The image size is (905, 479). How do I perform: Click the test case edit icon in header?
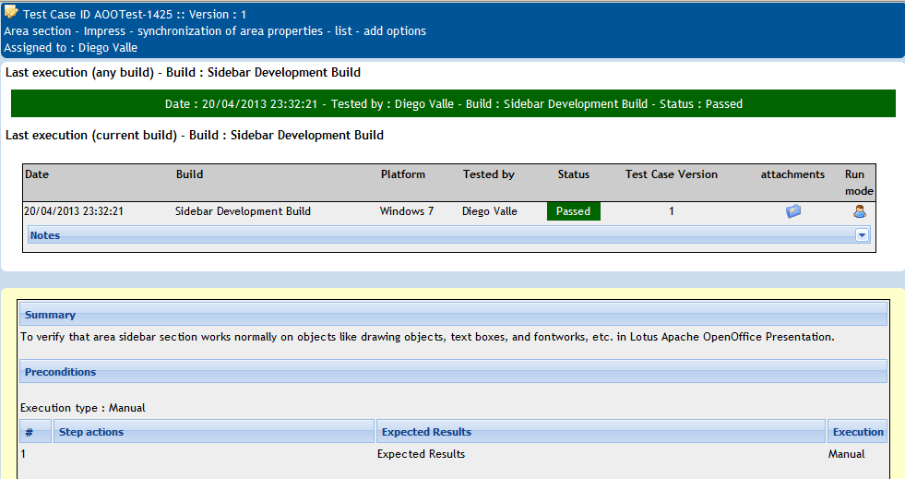[x=11, y=12]
